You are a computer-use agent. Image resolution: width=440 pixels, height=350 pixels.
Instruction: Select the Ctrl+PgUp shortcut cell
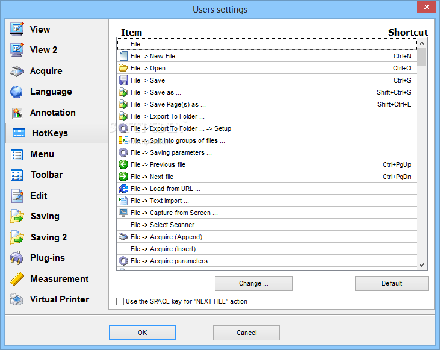pos(397,164)
